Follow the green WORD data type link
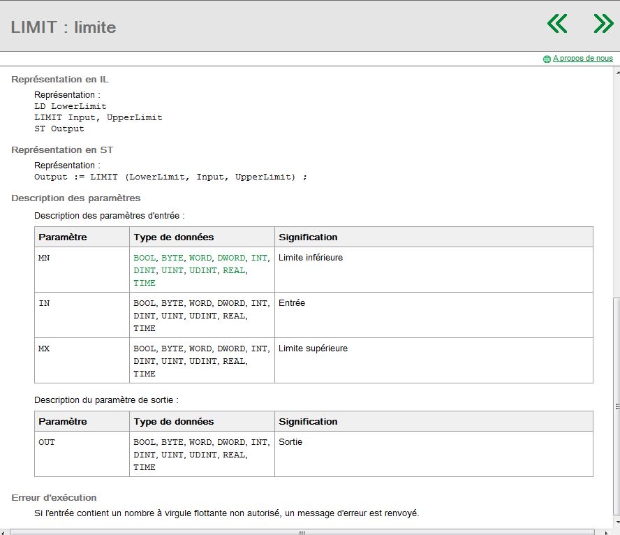The width and height of the screenshot is (620, 535). (200, 258)
